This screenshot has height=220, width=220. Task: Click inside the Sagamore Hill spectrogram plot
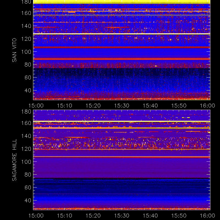tap(122, 160)
